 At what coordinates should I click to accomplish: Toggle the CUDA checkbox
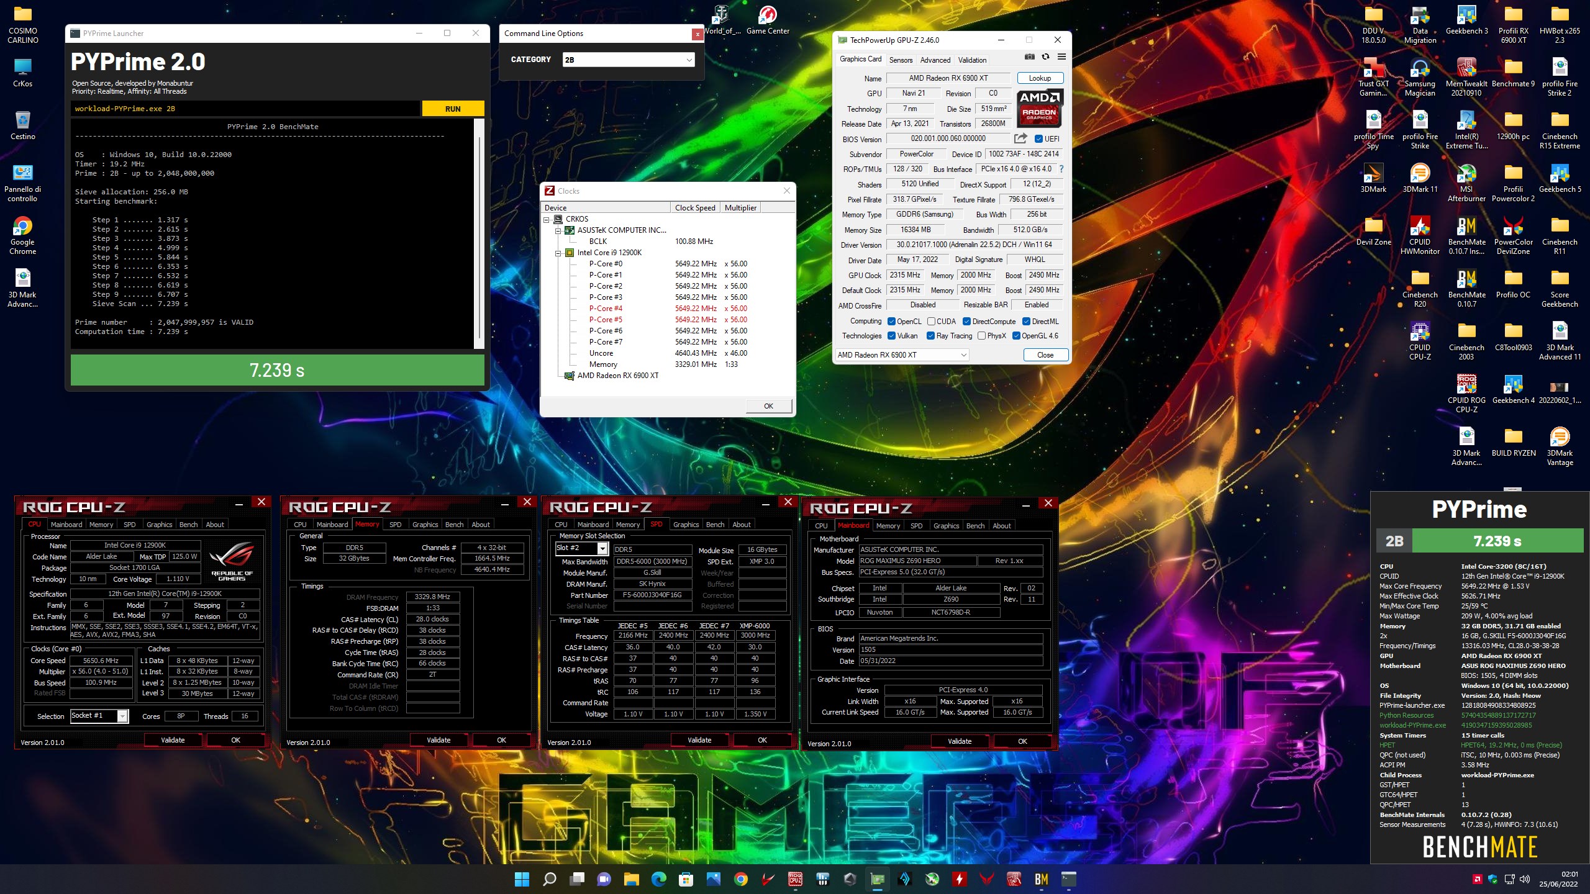931,321
